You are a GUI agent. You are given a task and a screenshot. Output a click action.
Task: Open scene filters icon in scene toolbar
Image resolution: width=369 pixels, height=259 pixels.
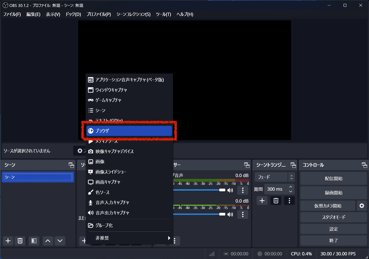pyautogui.click(x=34, y=241)
